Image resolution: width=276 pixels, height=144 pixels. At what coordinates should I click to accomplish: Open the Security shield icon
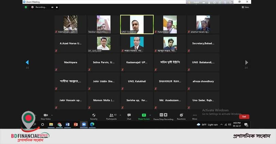click(x=94, y=115)
